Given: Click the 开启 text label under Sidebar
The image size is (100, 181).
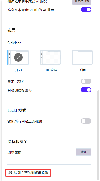Looking at the screenshot, I should (18, 70).
